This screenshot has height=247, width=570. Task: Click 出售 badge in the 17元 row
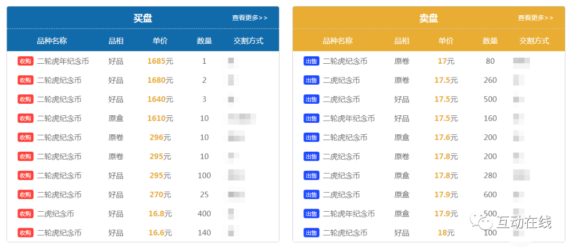point(311,61)
